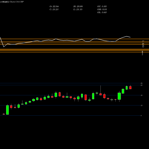This screenshot has width=149, height=149.
Task: Click the final red candlestick on the chart
Action: (x=130, y=88)
